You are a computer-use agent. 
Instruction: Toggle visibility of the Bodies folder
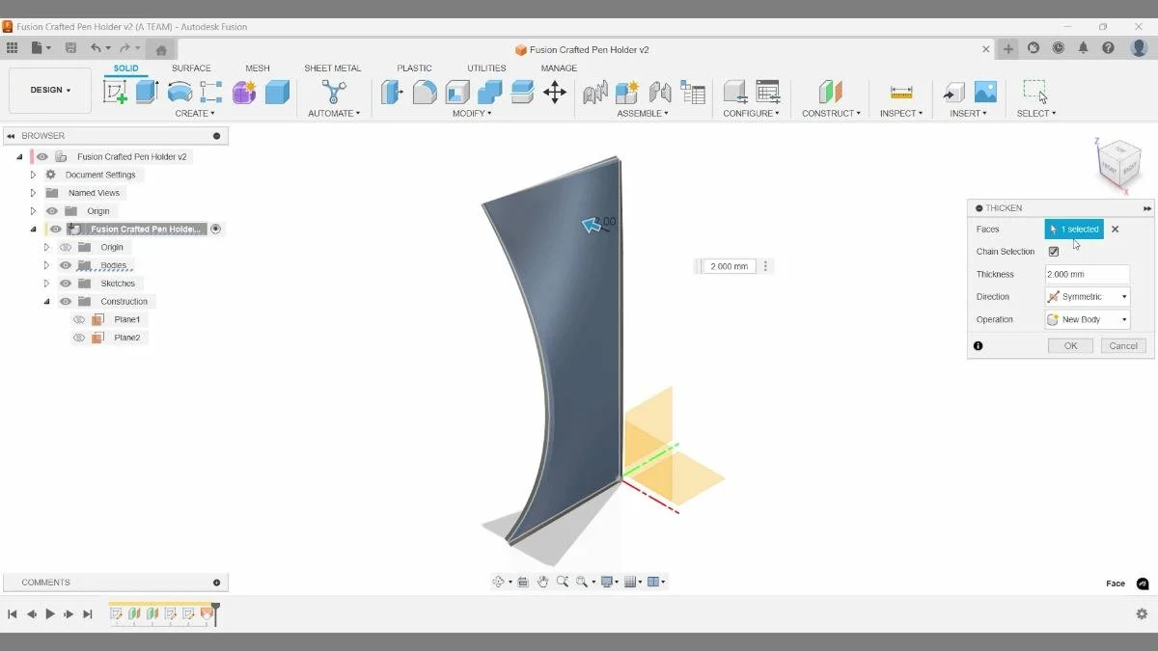(x=65, y=264)
